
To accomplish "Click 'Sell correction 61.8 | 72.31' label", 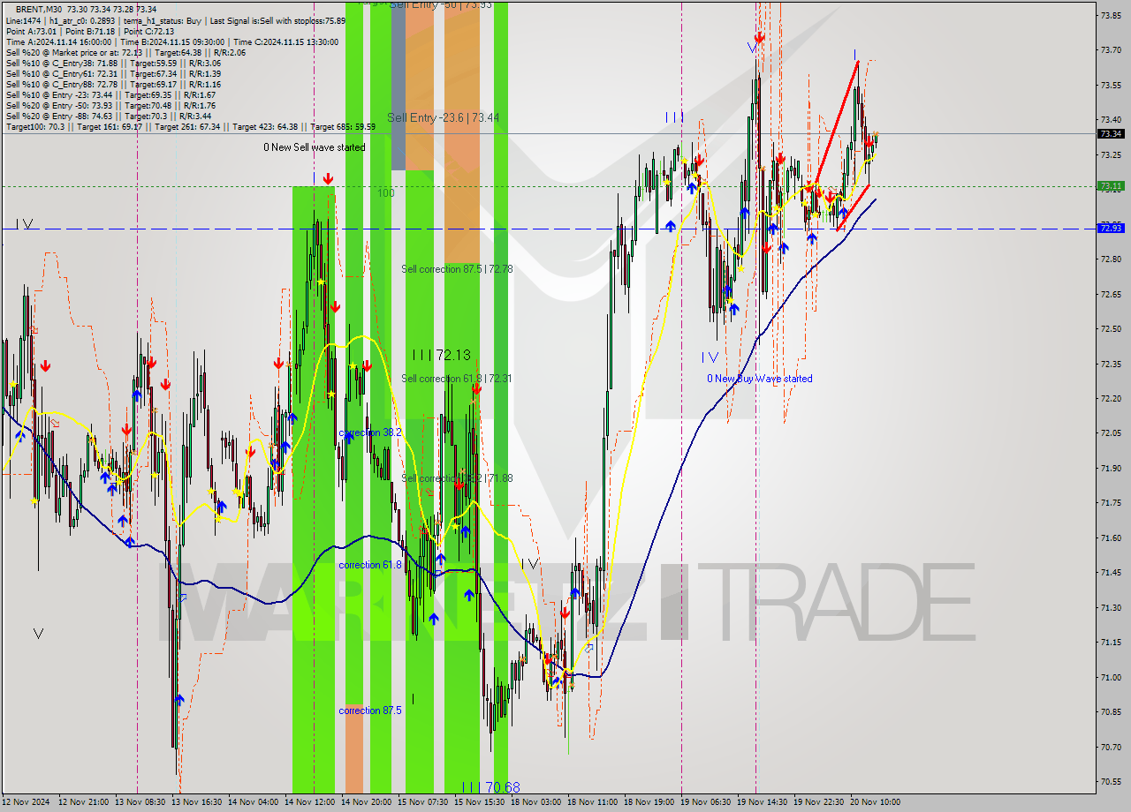I will [457, 379].
